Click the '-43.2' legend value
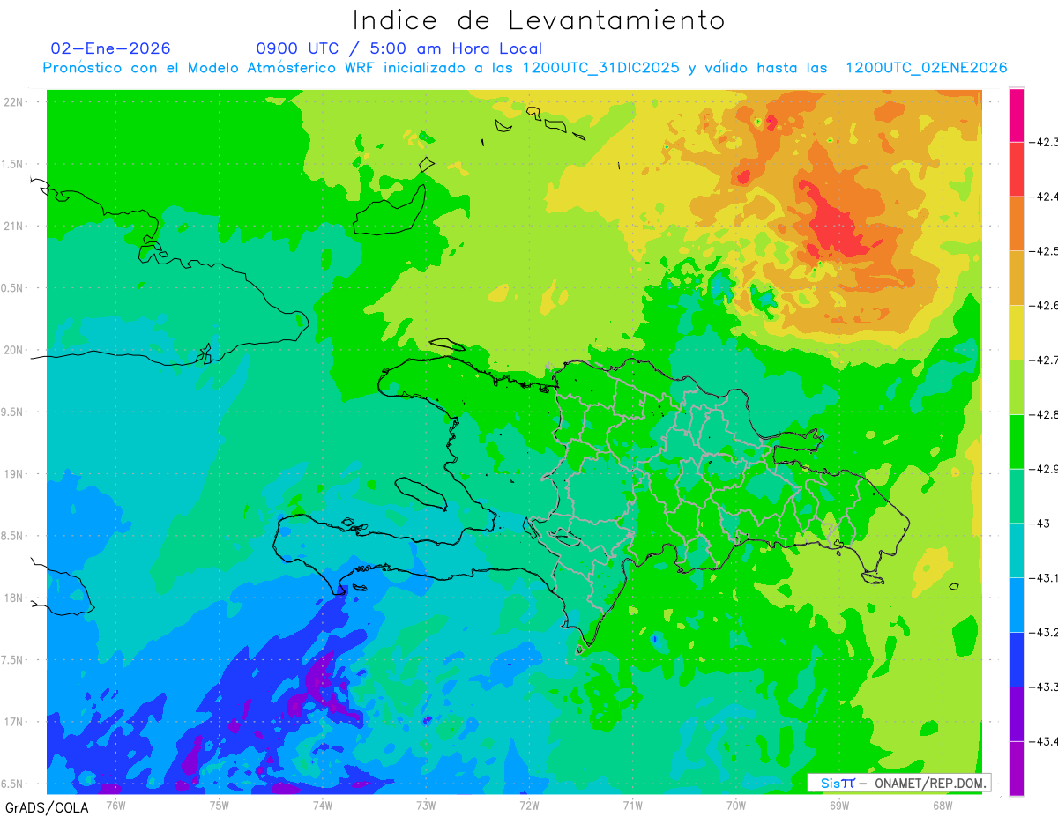Viewport: 1058px width, 817px height. tap(1045, 632)
